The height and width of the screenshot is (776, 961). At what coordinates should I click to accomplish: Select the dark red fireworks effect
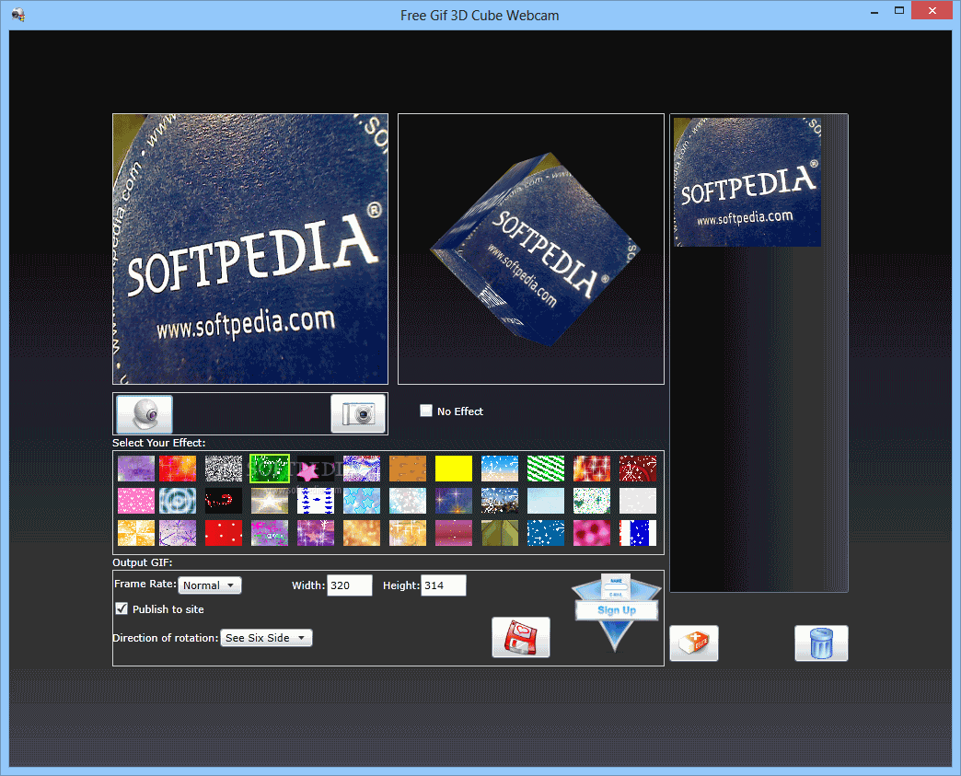tap(637, 469)
